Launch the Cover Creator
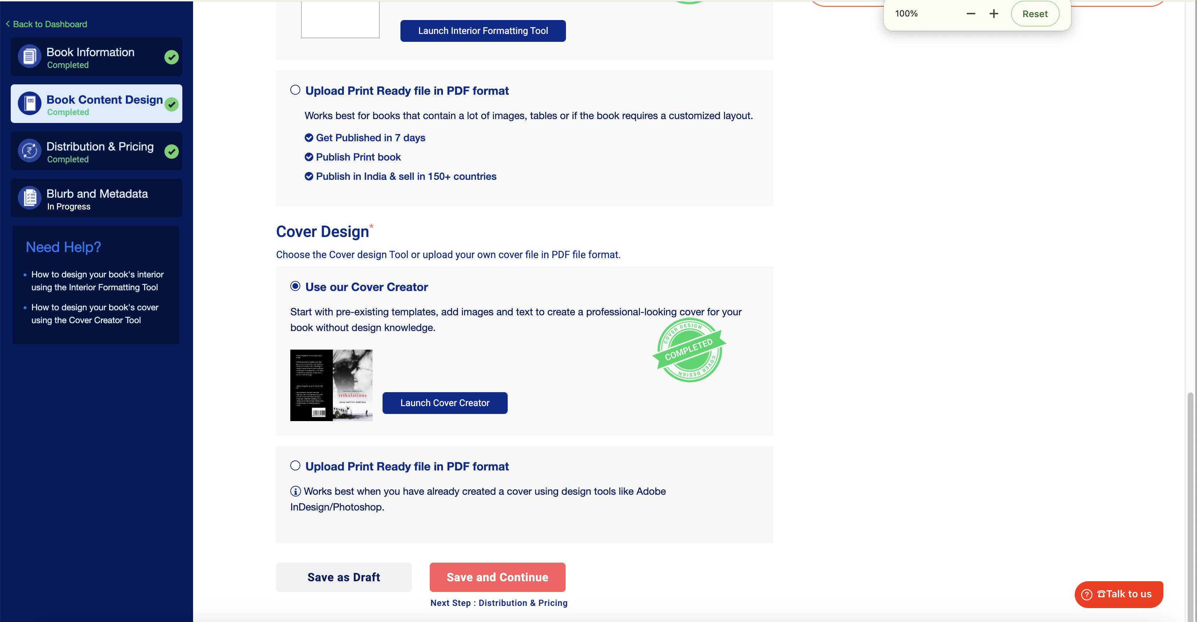The image size is (1197, 622). tap(445, 403)
